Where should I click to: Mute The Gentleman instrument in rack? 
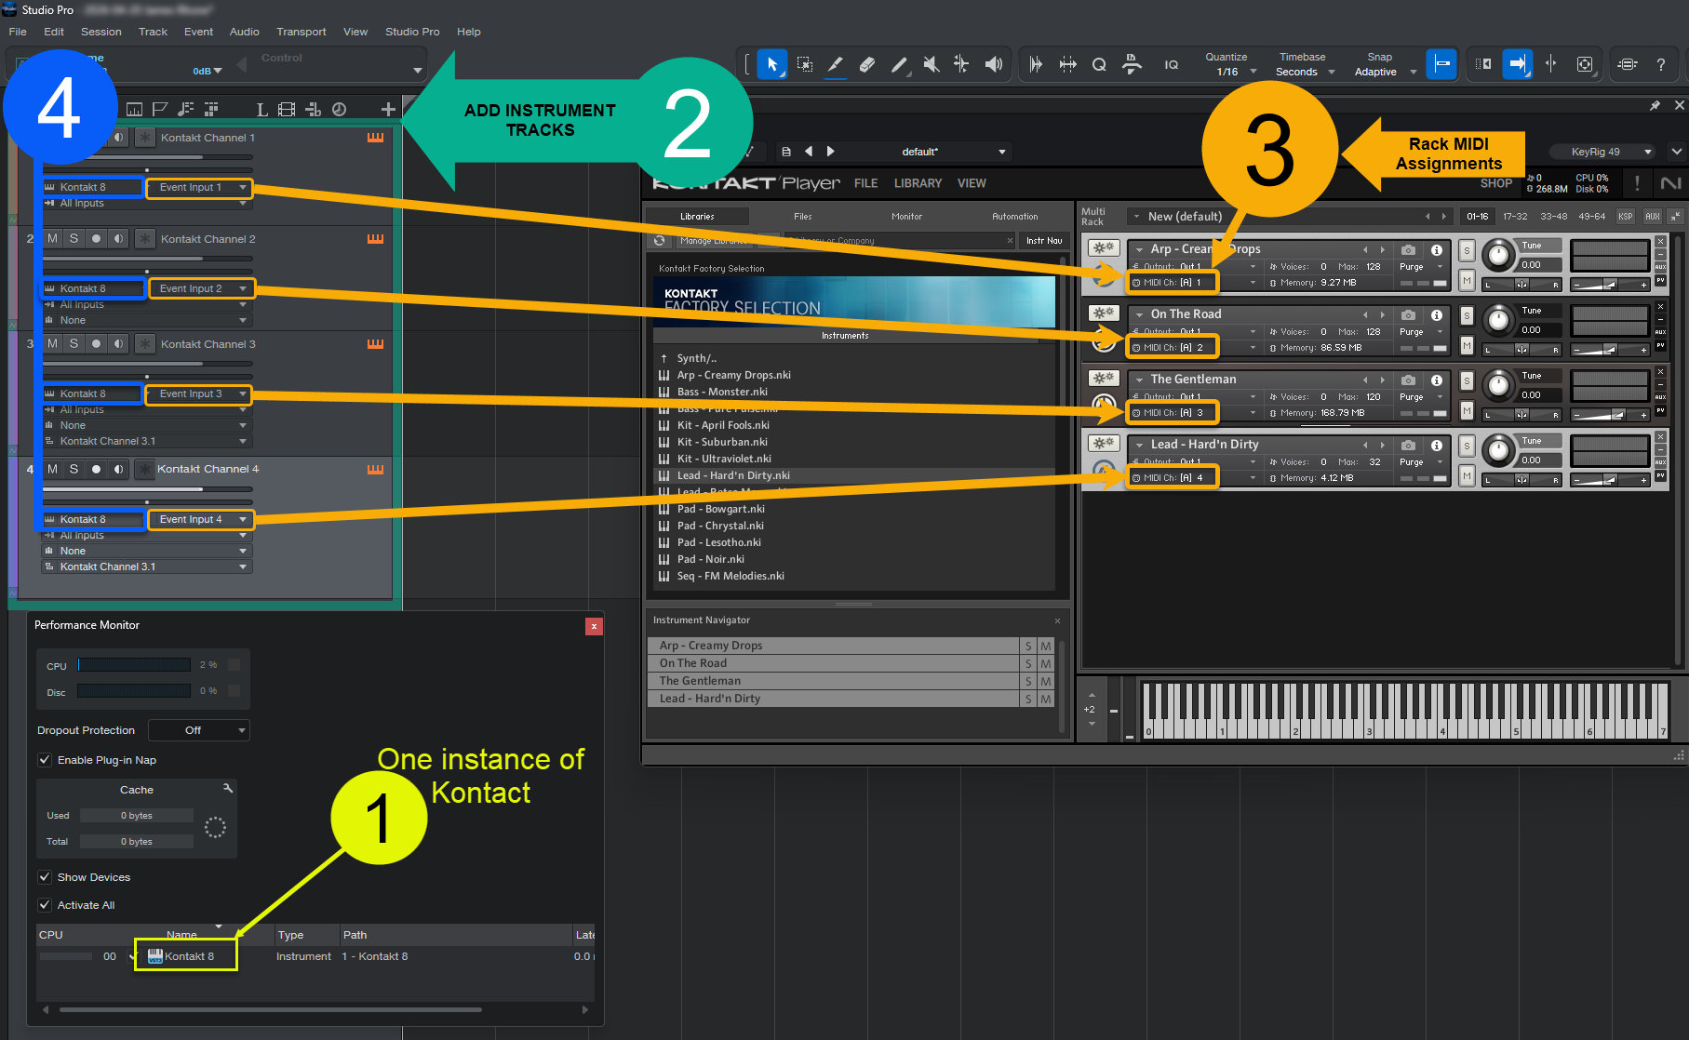(x=1468, y=411)
